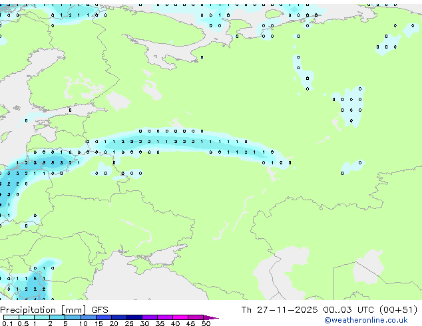Click the '(00+51)' forecast offset text
The width and height of the screenshot is (422, 326).
[398, 310]
